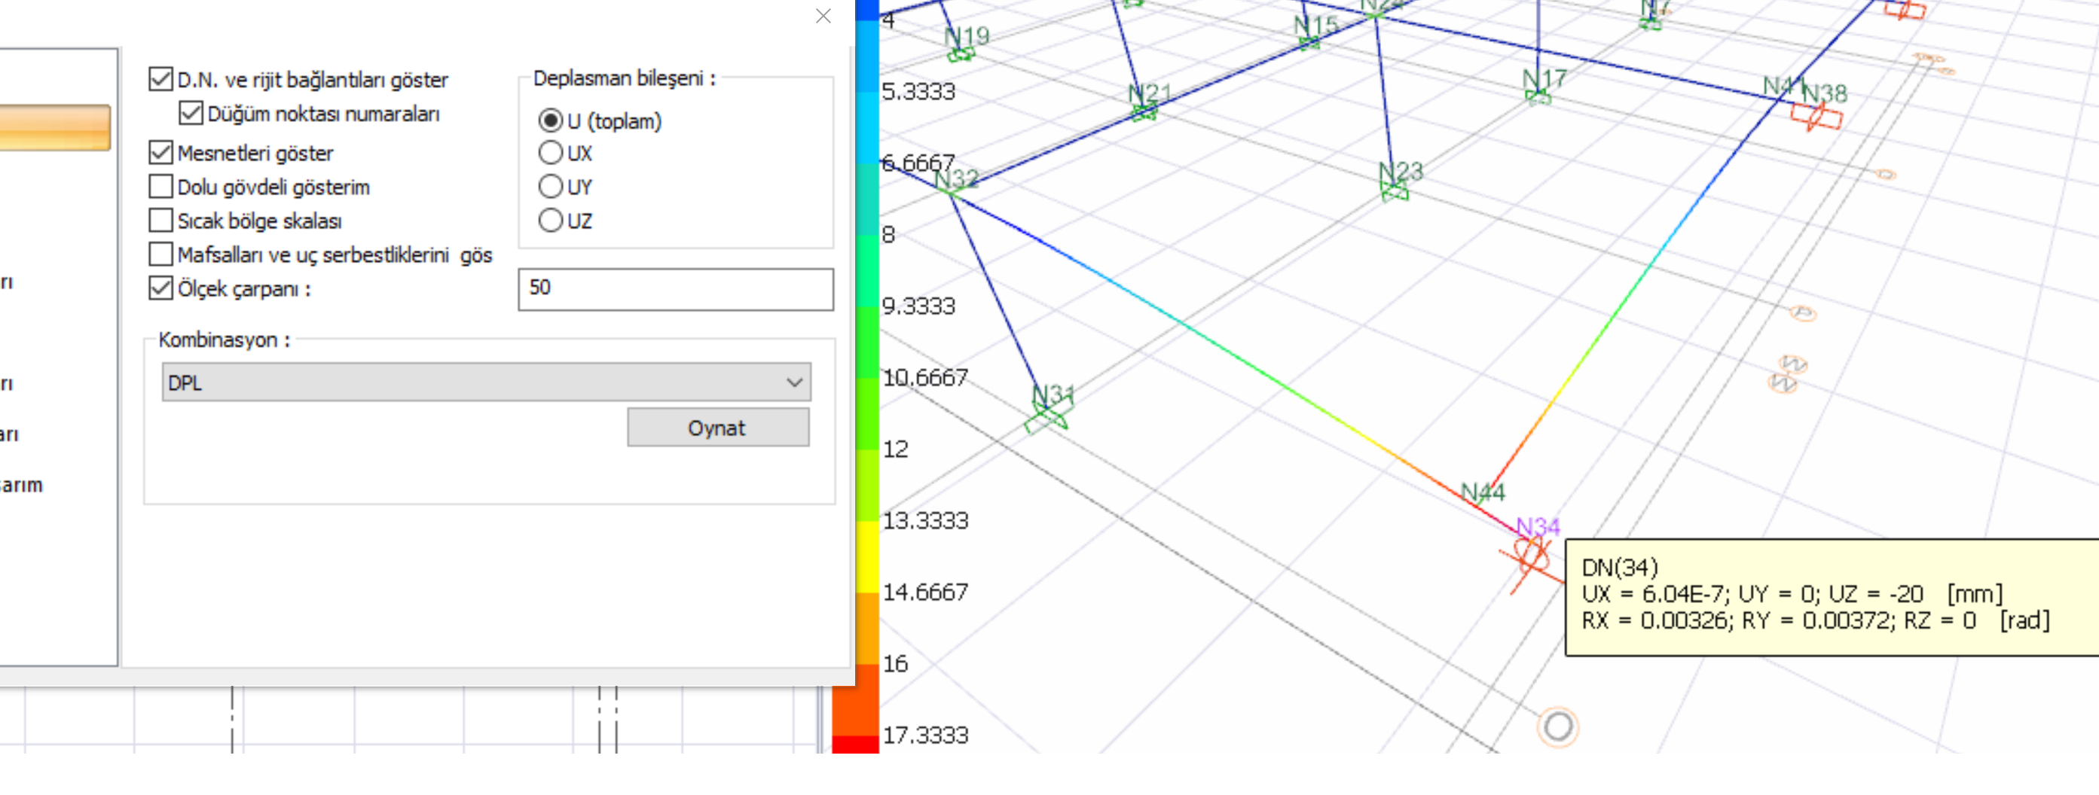Click scale value 5.3333 on the legend
This screenshot has width=2099, height=795.
tap(918, 90)
